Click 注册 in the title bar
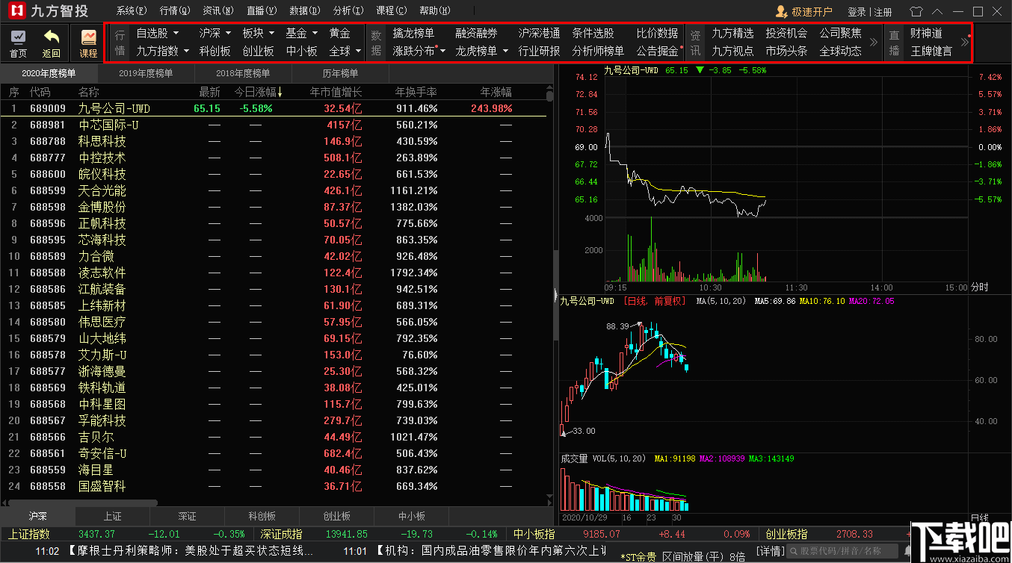The width and height of the screenshot is (1012, 563). tap(883, 12)
